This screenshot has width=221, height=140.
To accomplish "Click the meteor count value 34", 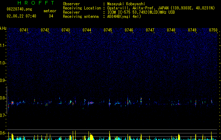I will [51, 16].
